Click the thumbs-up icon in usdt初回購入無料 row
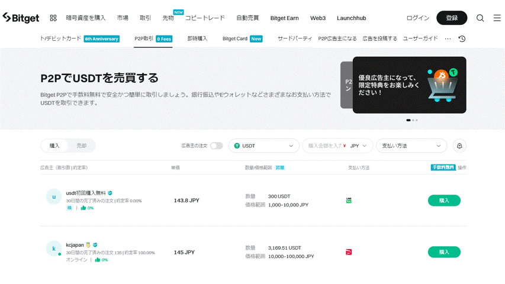 pos(83,208)
